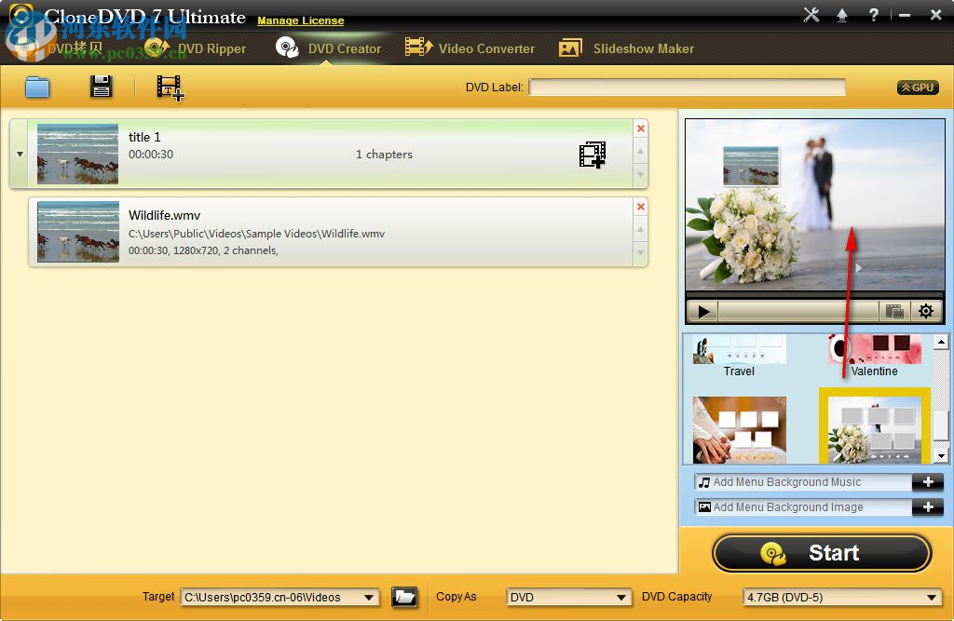Screen dimensions: 954x621
Task: Select the highlighted bouquet menu template
Action: click(874, 426)
